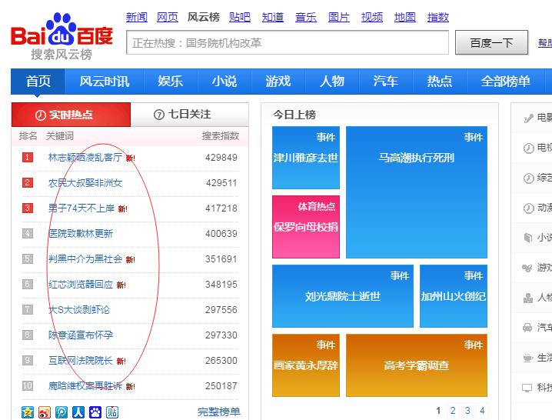Viewport: 552px width, 420px height.
Task: Go to page 2 of 今日上榜
Action: pos(453,411)
